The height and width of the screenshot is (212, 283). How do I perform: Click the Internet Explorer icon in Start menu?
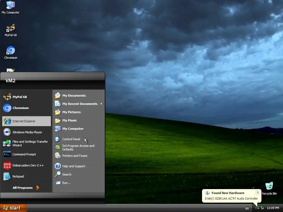[7, 121]
